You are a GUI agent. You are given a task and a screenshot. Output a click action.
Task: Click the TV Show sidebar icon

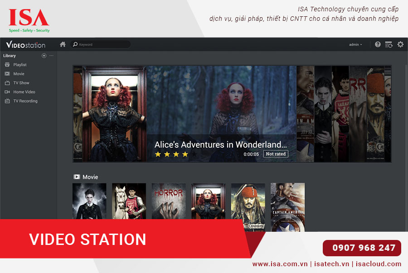[7, 83]
